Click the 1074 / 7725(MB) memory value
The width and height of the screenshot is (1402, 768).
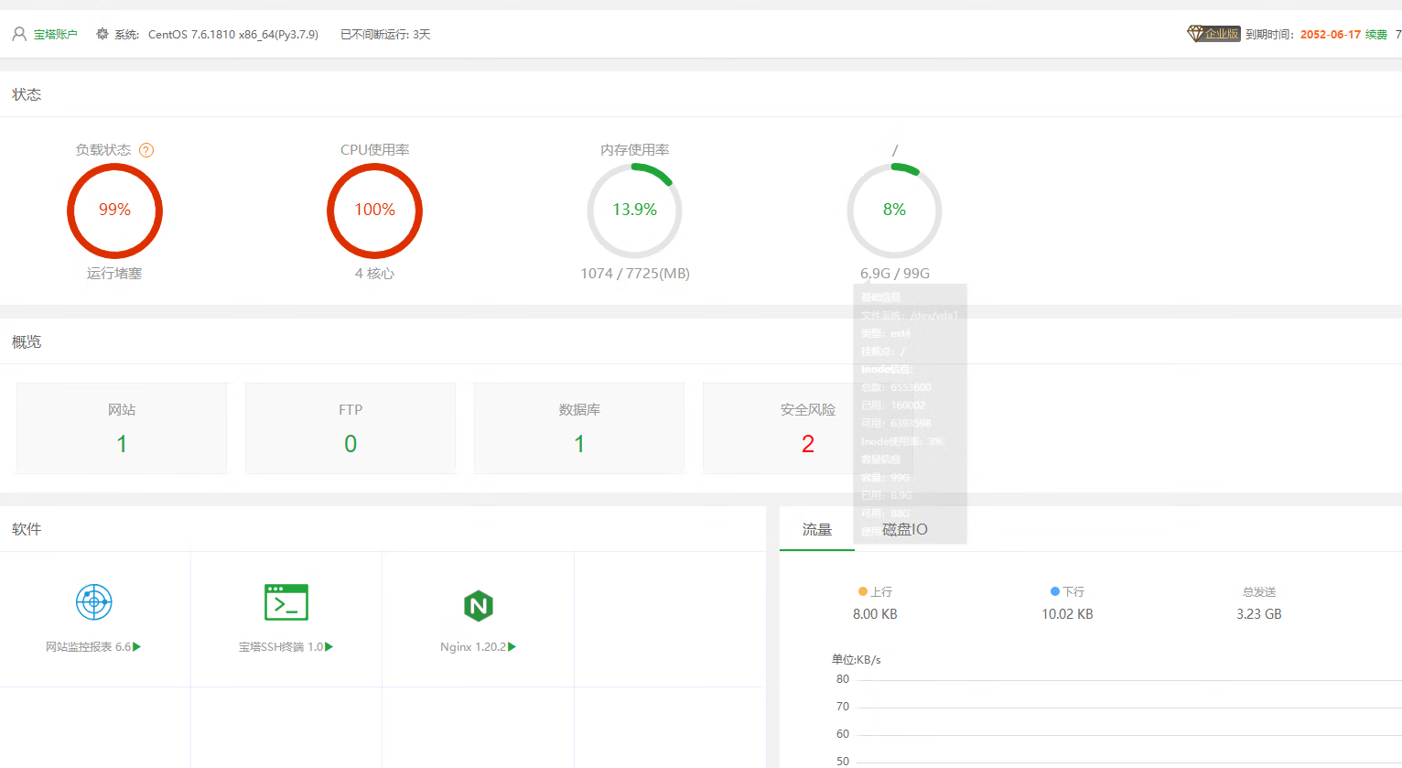click(635, 273)
